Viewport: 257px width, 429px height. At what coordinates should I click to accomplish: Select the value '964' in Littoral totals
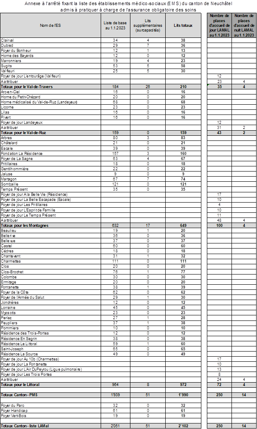pyautogui.click(x=115, y=385)
